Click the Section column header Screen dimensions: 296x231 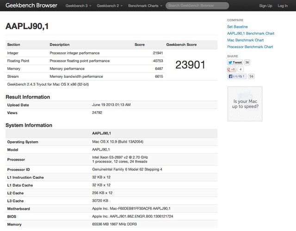tap(13, 44)
